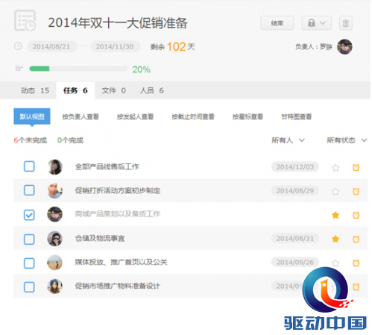Switch to the 动态 15 tab
372x335 pixels.
point(35,90)
